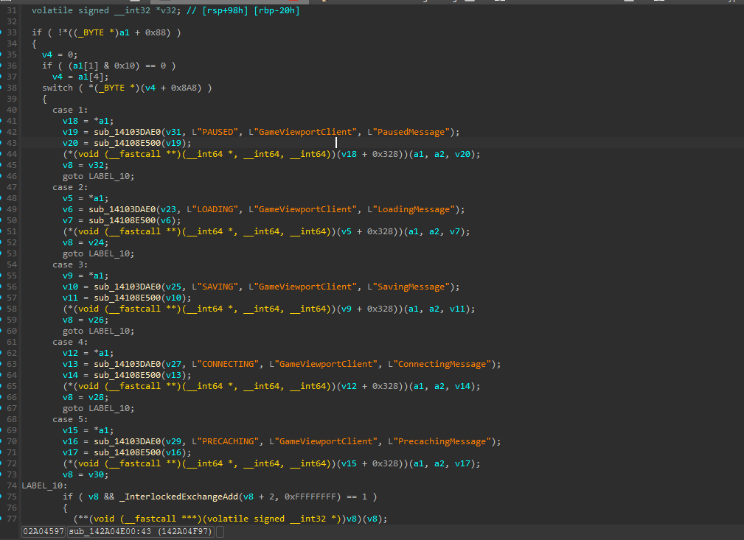Viewport: 744px width, 540px height.
Task: Click sub_14103DAE0 on the v16 line
Action: 127,441
